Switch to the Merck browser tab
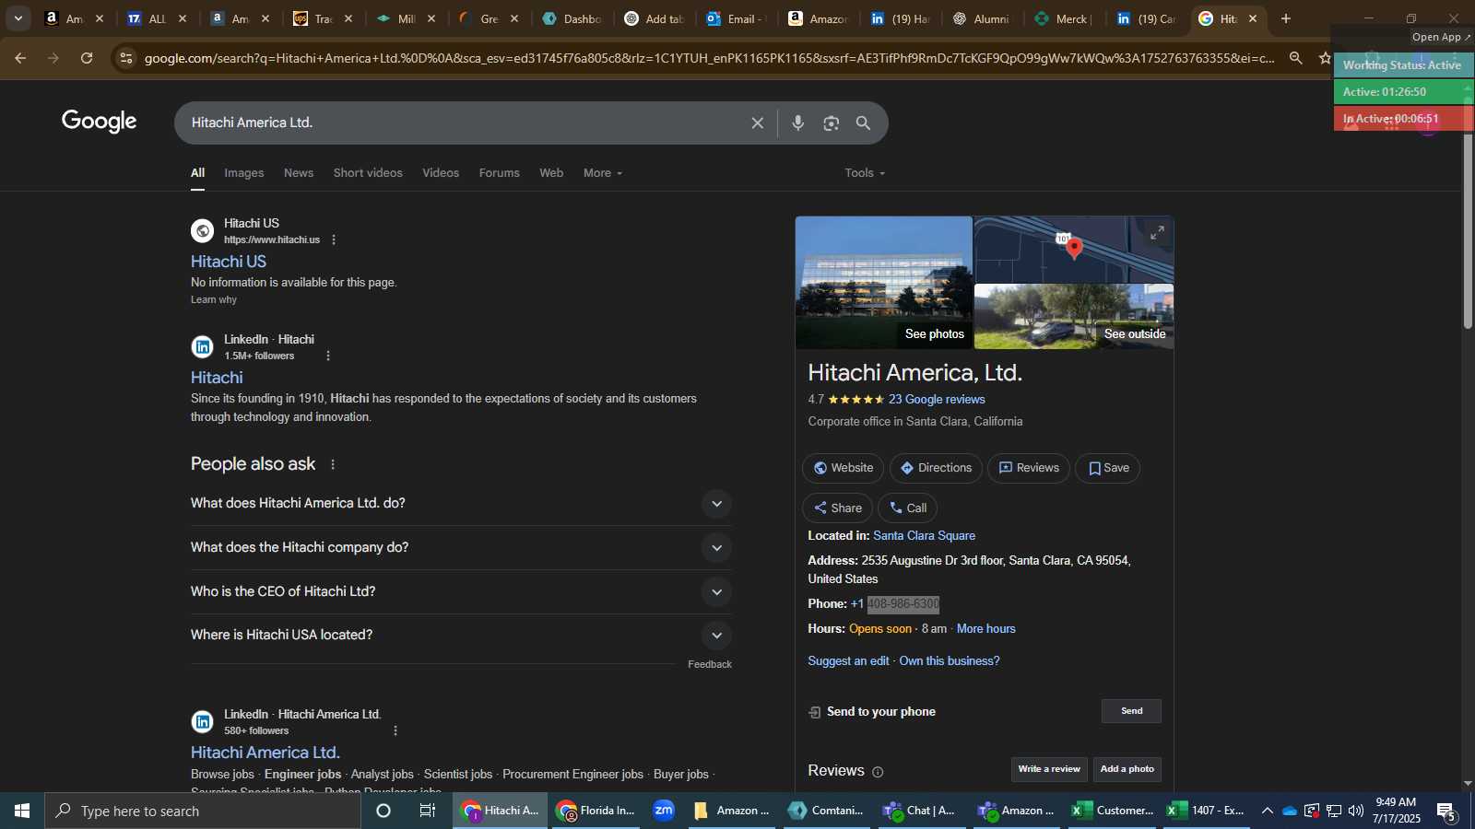 coord(1063,18)
